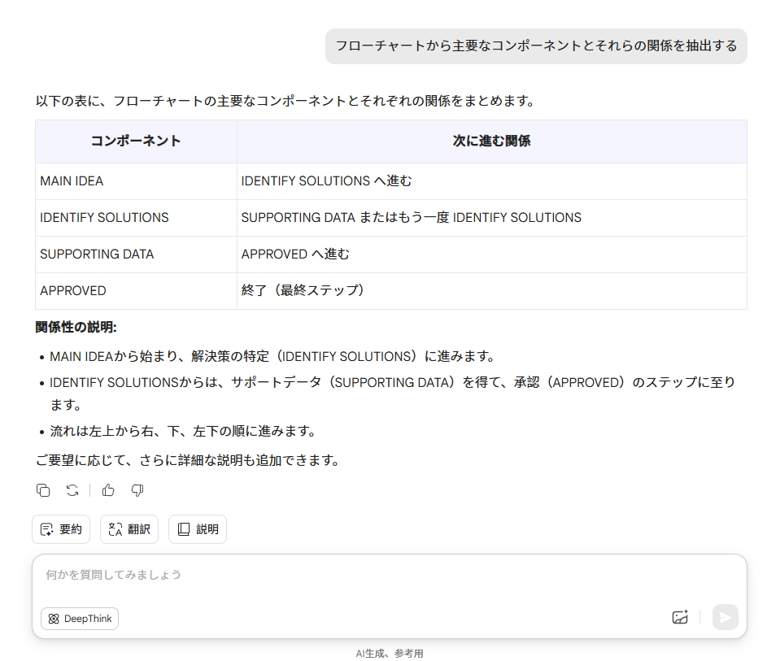Select the IDENTIFY SOLUTIONS へ進む cell

click(491, 181)
